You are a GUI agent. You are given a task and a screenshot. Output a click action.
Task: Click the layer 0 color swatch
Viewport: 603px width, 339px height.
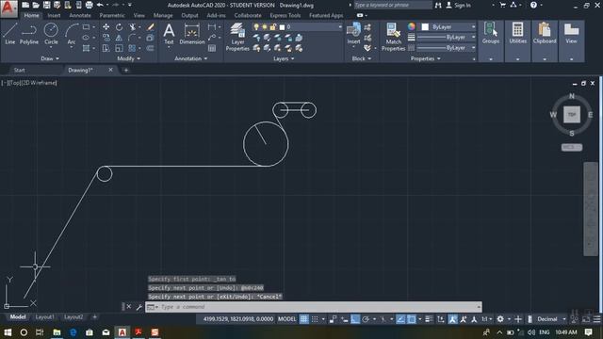coord(282,27)
